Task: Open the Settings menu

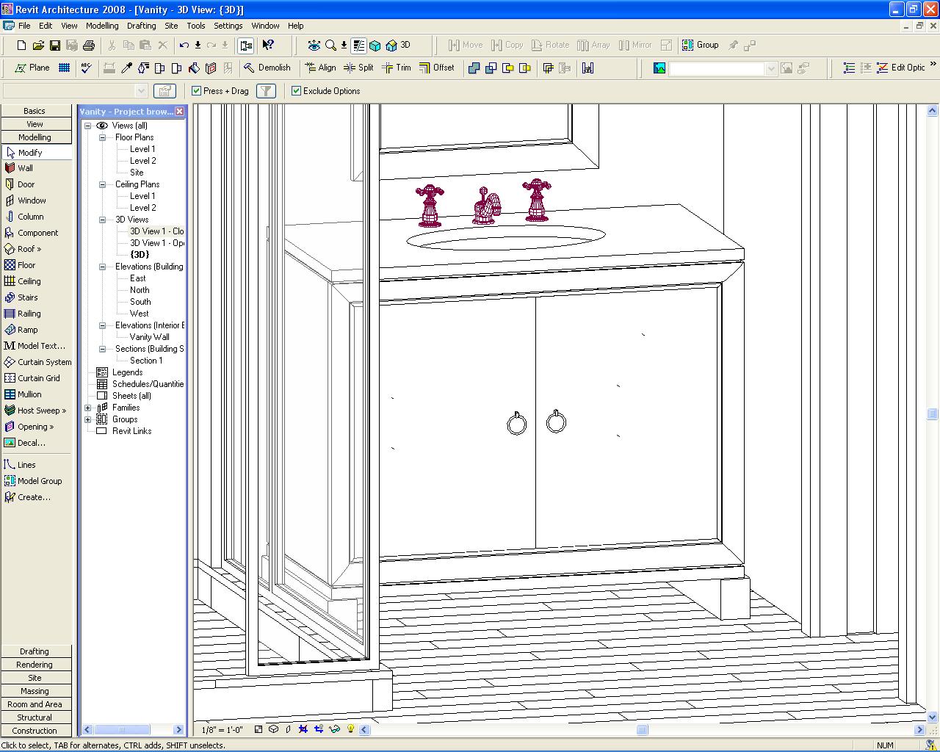Action: click(228, 26)
